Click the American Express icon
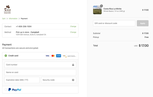 (x=59, y=56)
